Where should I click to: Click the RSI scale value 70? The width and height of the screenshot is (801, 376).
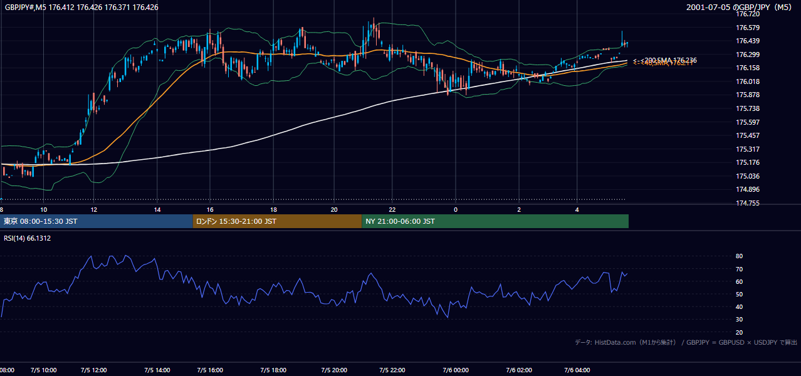click(x=739, y=269)
